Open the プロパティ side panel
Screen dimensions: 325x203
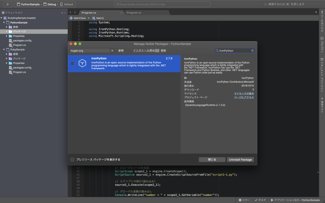click(x=322, y=45)
